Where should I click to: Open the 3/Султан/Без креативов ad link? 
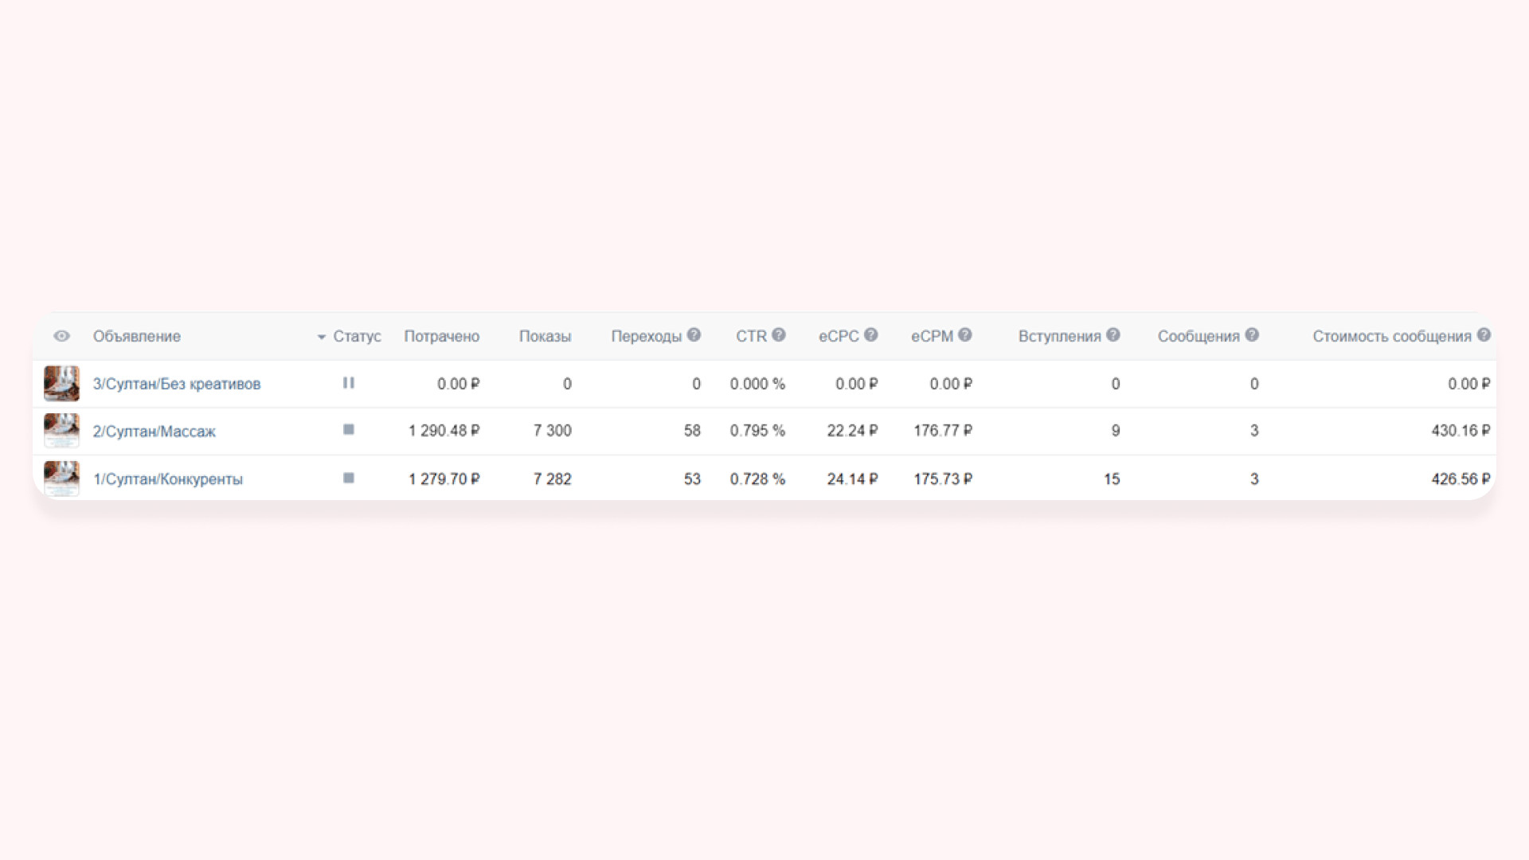point(176,384)
